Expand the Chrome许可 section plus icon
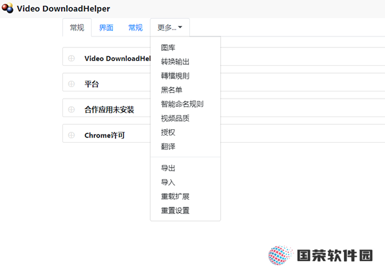Viewport: 385px width, 272px height. pos(71,135)
